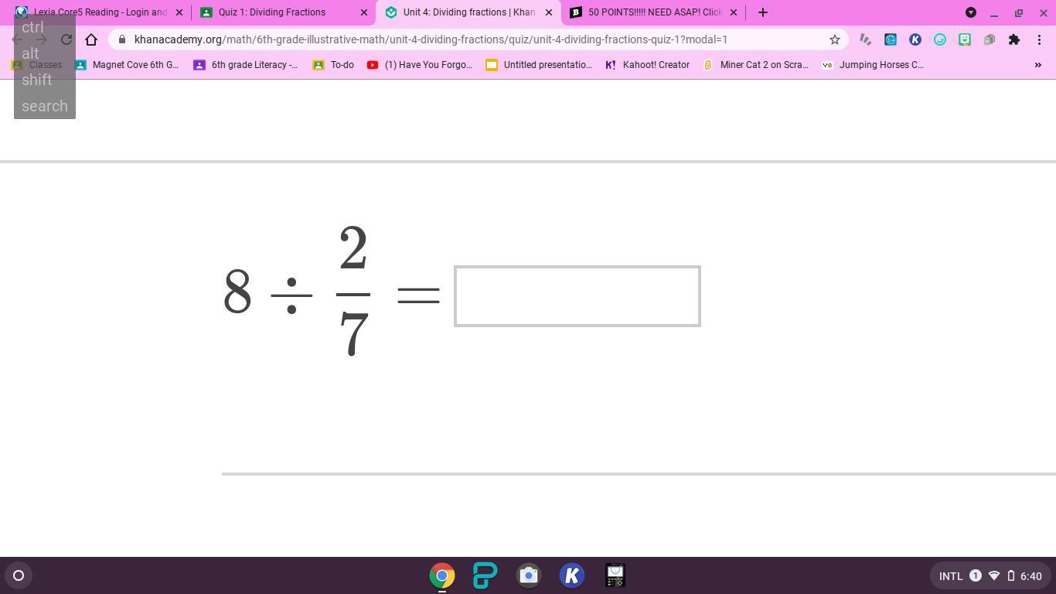Click the gray stacked pages extension icon
1056x594 pixels.
tap(990, 39)
